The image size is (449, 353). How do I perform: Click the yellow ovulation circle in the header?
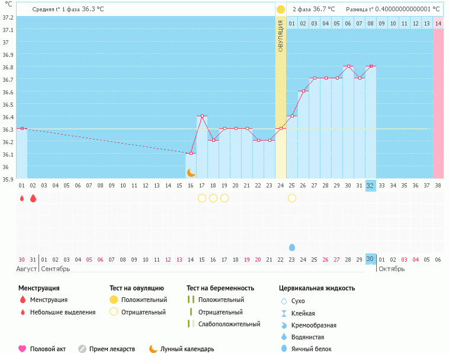pyautogui.click(x=281, y=9)
